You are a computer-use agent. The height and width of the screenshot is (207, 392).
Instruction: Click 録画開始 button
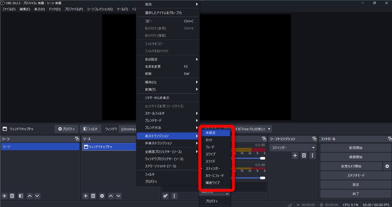coord(356,157)
